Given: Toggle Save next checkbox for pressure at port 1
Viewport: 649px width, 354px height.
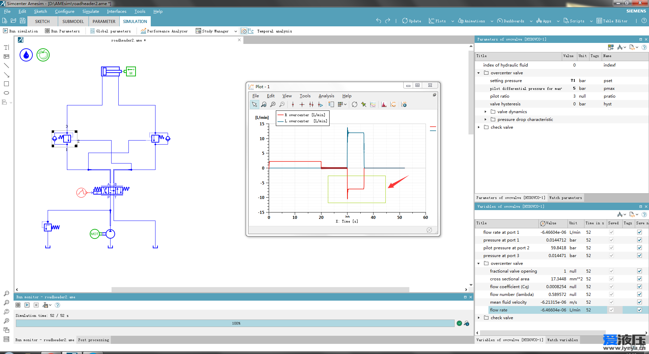Looking at the screenshot, I should 640,240.
